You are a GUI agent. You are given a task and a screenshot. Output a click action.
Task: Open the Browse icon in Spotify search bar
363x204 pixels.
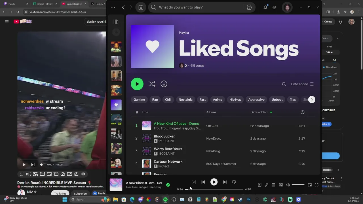[249, 7]
